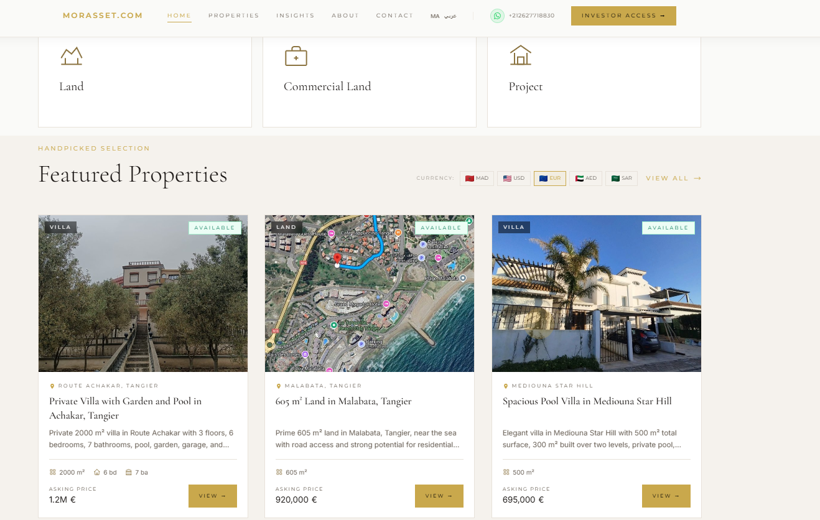Viewport: 820px width, 520px height.
Task: Click the bathroom icon beside 7 ba
Action: coord(129,472)
